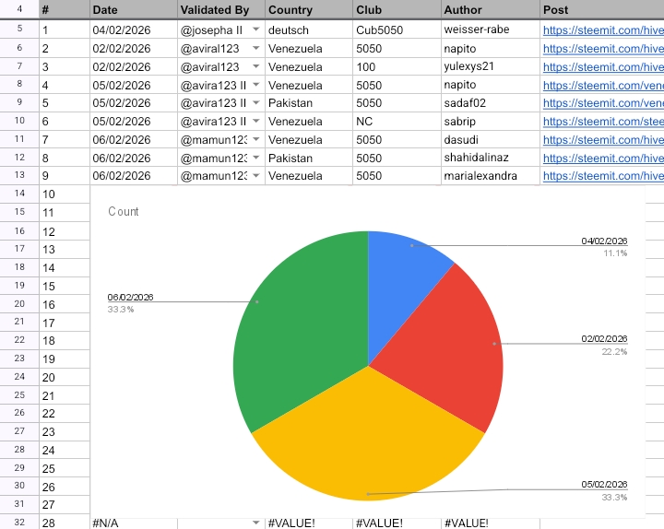Open sadaf02's steemit post link

[x=603, y=103]
